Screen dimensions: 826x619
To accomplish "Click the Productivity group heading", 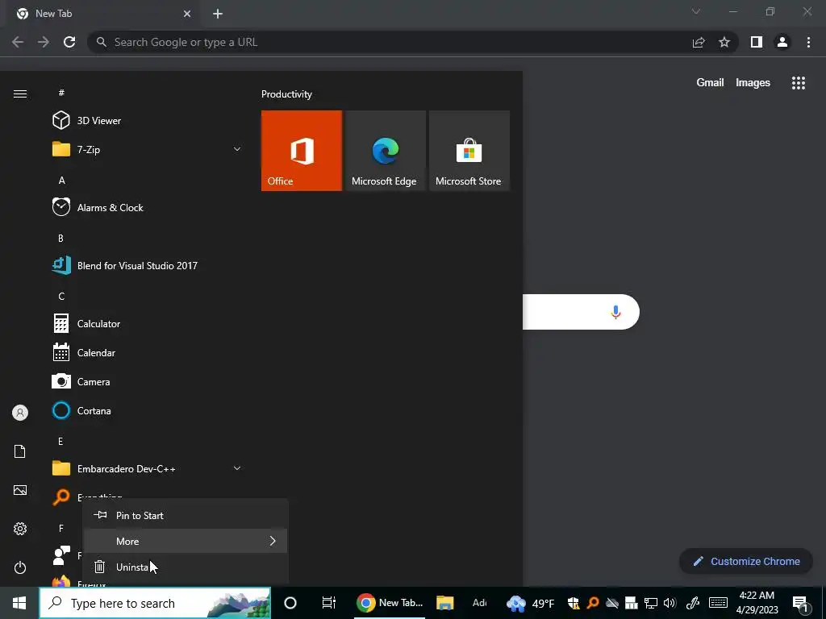I will click(286, 94).
